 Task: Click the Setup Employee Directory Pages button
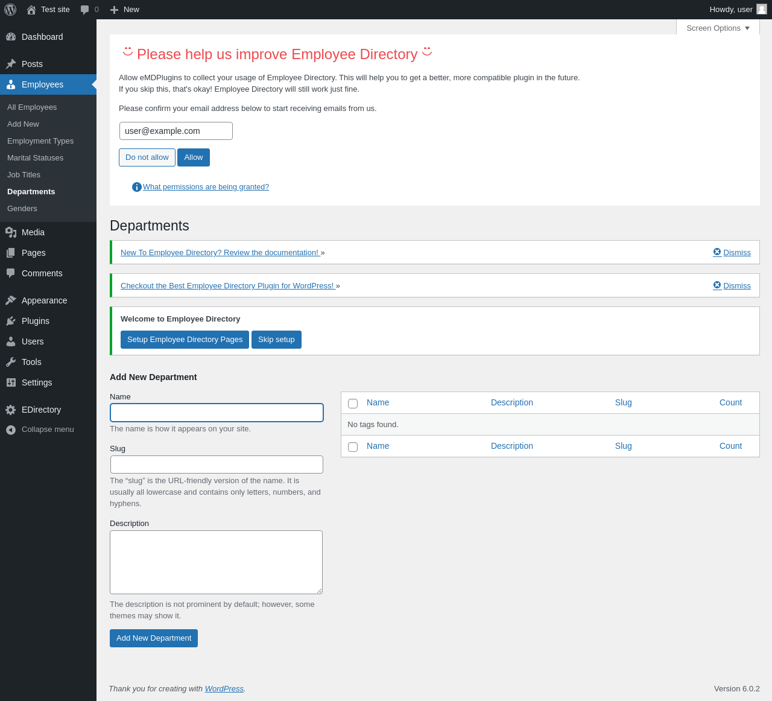[185, 340]
